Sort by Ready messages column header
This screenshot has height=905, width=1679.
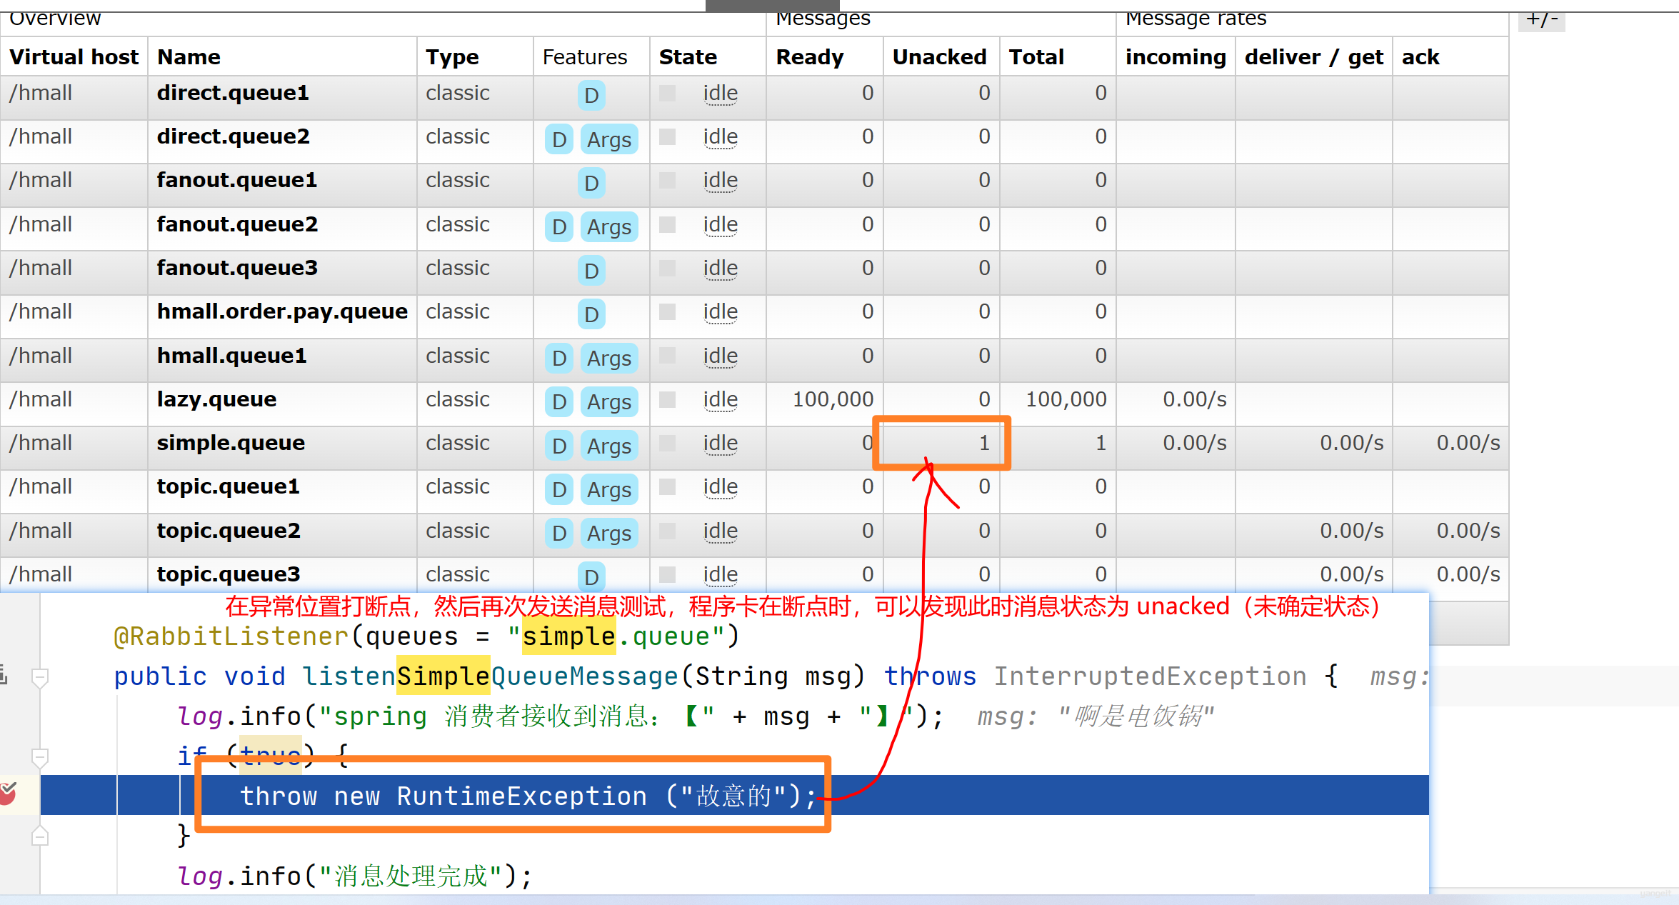pyautogui.click(x=810, y=57)
